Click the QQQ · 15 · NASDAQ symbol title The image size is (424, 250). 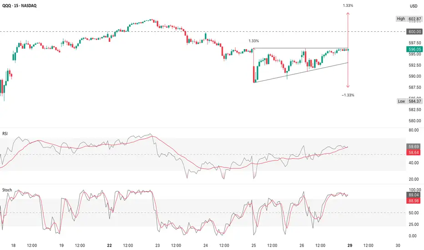click(x=26, y=6)
